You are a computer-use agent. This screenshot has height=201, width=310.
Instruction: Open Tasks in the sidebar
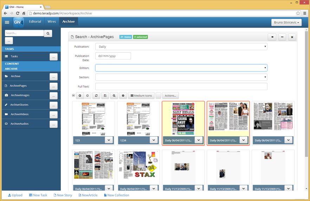coord(14,56)
